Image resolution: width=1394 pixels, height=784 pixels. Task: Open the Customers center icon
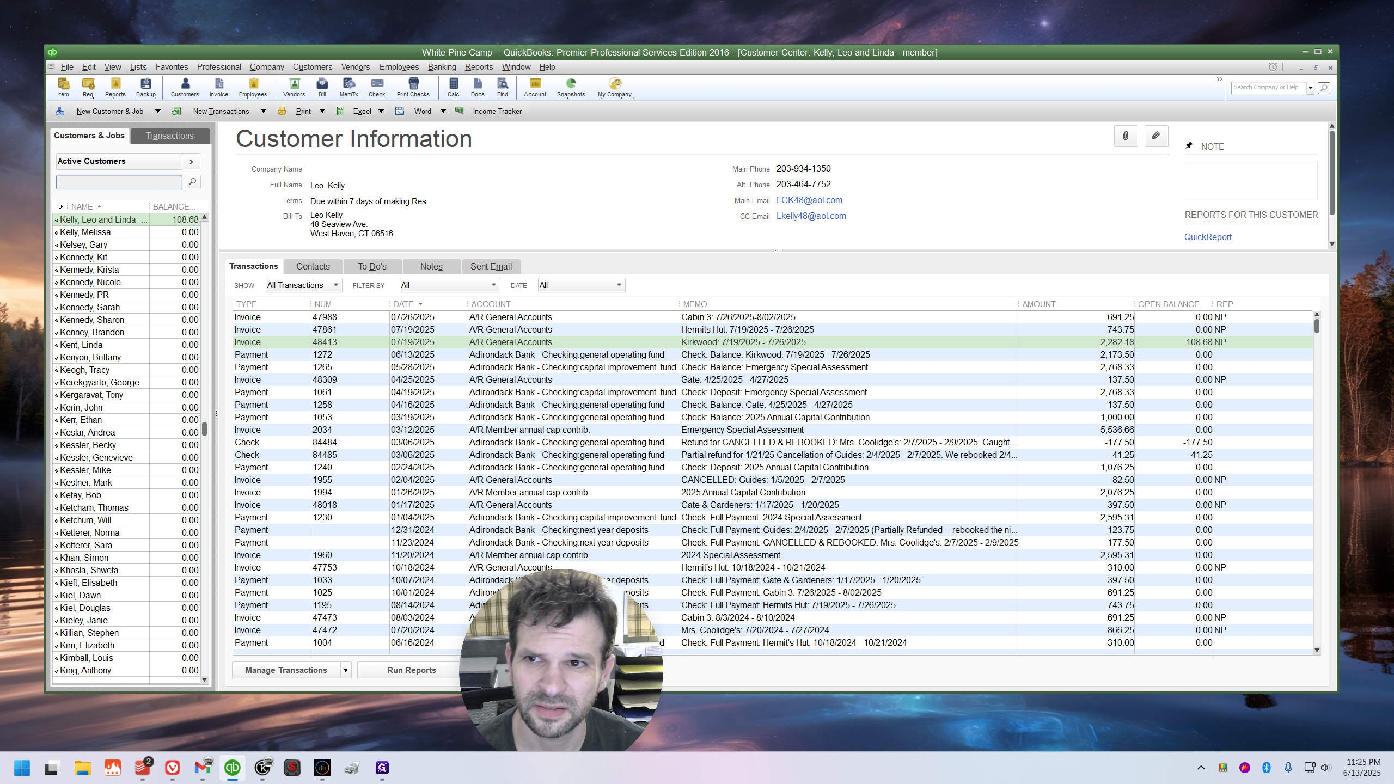[x=185, y=87]
